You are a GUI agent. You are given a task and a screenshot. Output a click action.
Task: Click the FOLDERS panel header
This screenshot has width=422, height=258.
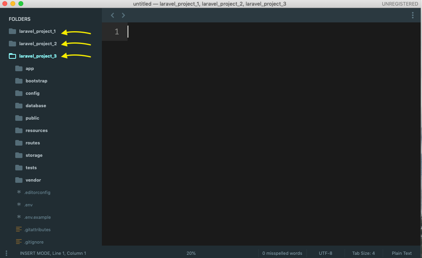pyautogui.click(x=19, y=19)
